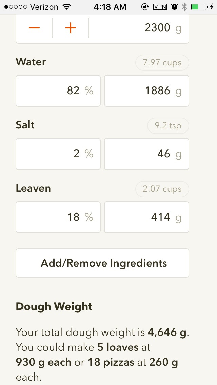Tap the Bluetooth icon in status bar

tap(184, 7)
